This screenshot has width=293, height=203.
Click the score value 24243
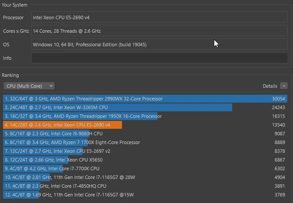278,107
